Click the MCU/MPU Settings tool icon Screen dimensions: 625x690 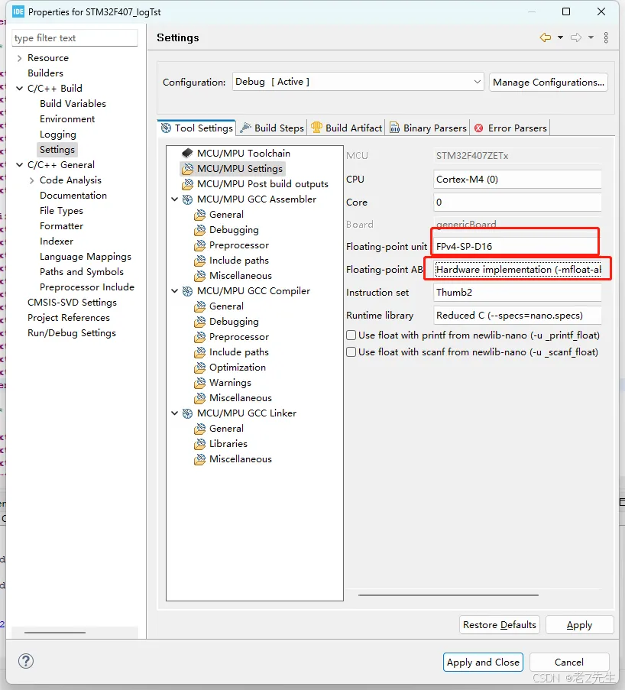coord(187,169)
